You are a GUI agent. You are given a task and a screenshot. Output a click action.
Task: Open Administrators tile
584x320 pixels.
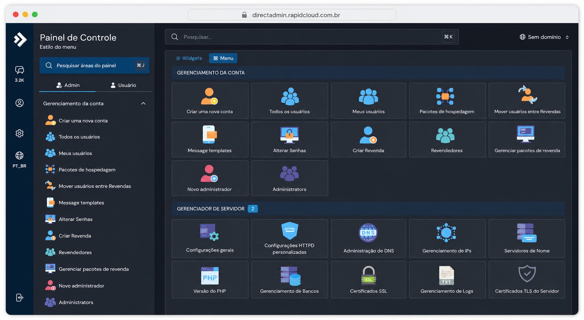click(x=289, y=178)
